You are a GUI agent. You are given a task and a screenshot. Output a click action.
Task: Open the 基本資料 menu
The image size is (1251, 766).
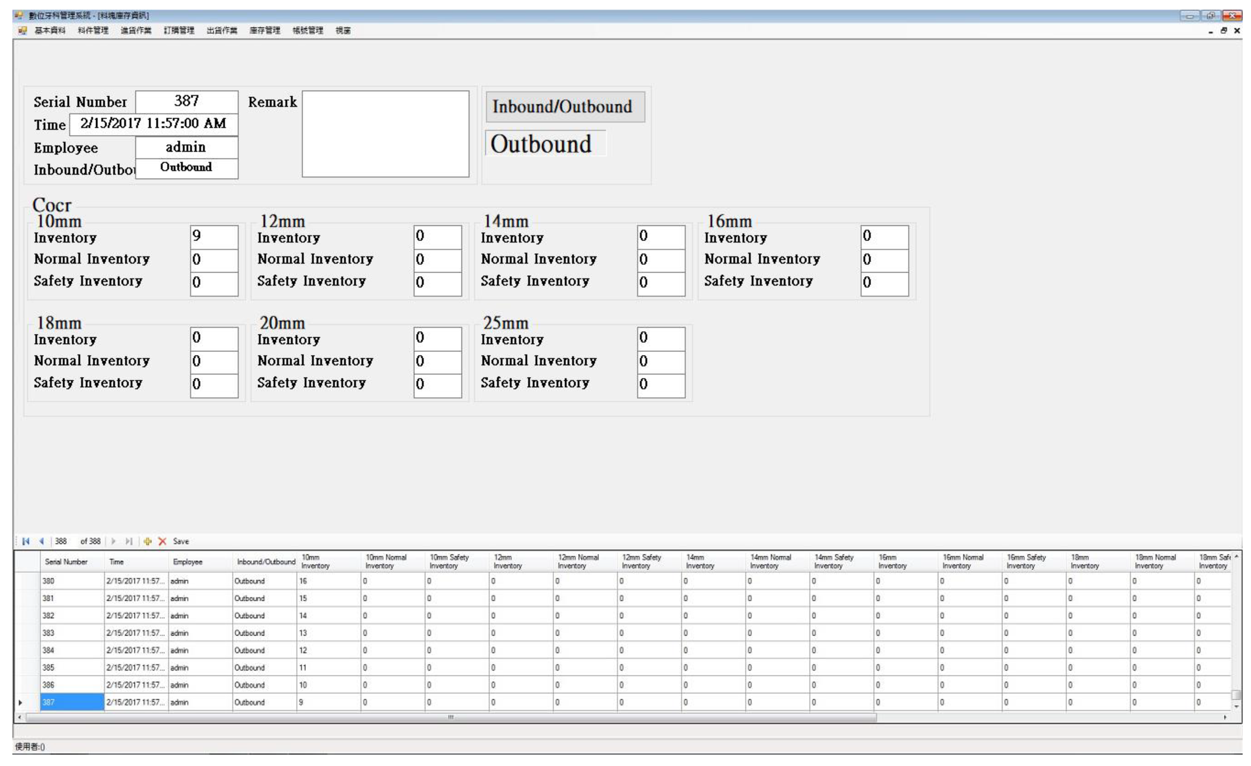pos(50,30)
